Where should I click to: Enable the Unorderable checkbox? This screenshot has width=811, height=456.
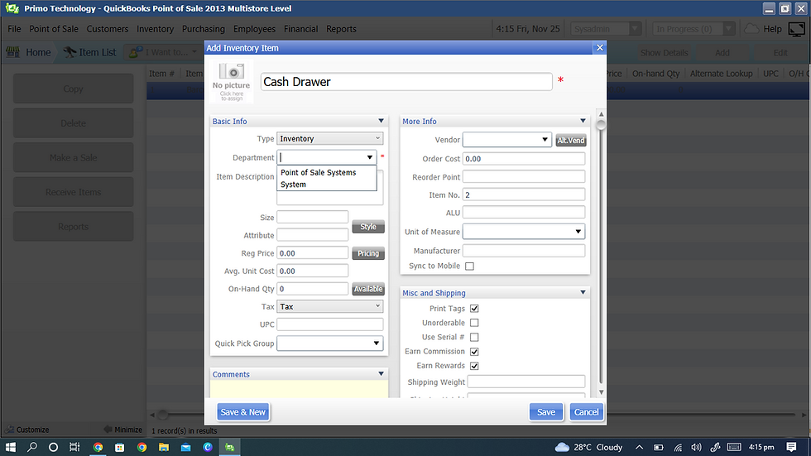point(474,323)
